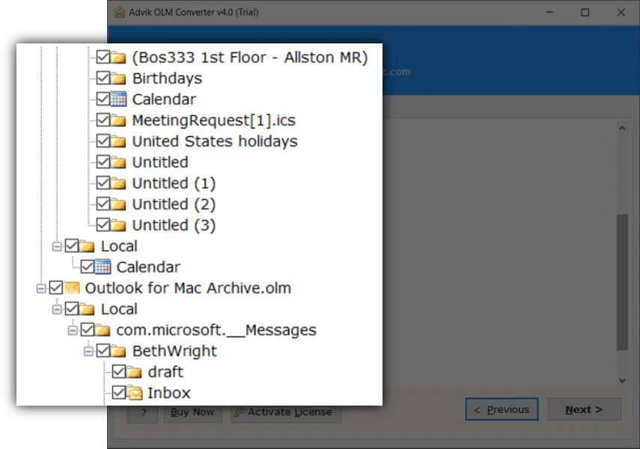This screenshot has width=640, height=449.
Task: Minimize the Advik OLM Converter window
Action: 549,12
